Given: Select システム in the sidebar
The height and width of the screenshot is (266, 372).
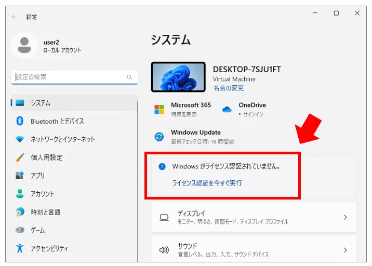Looking at the screenshot, I should click(x=74, y=103).
